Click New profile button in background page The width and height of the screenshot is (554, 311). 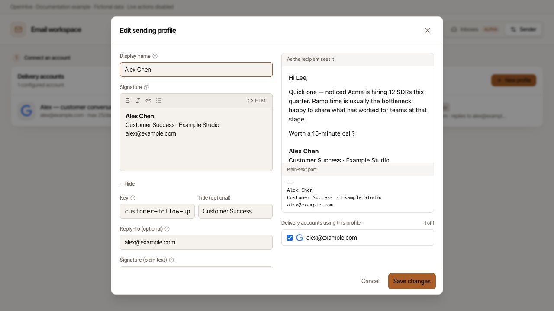pyautogui.click(x=514, y=80)
